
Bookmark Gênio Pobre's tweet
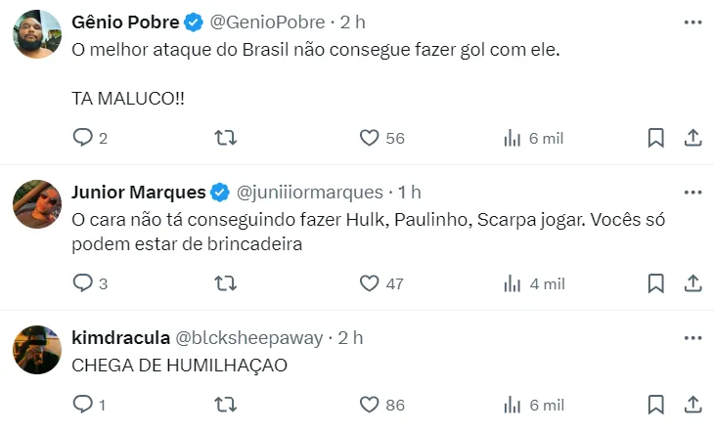(656, 139)
